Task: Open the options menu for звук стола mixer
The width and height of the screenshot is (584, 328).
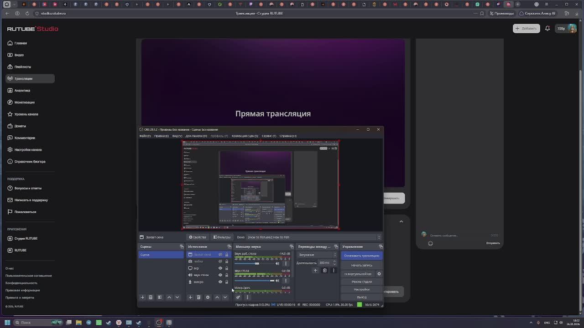Action: pos(286,281)
